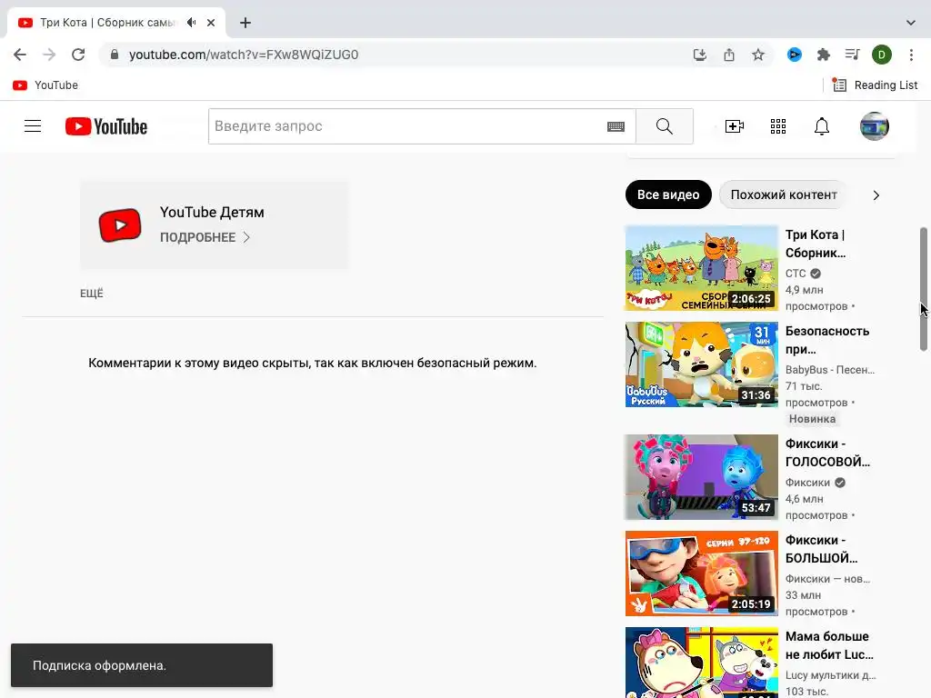Viewport: 931px width, 698px height.
Task: Mute the tab via speaker icon
Action: 191,23
